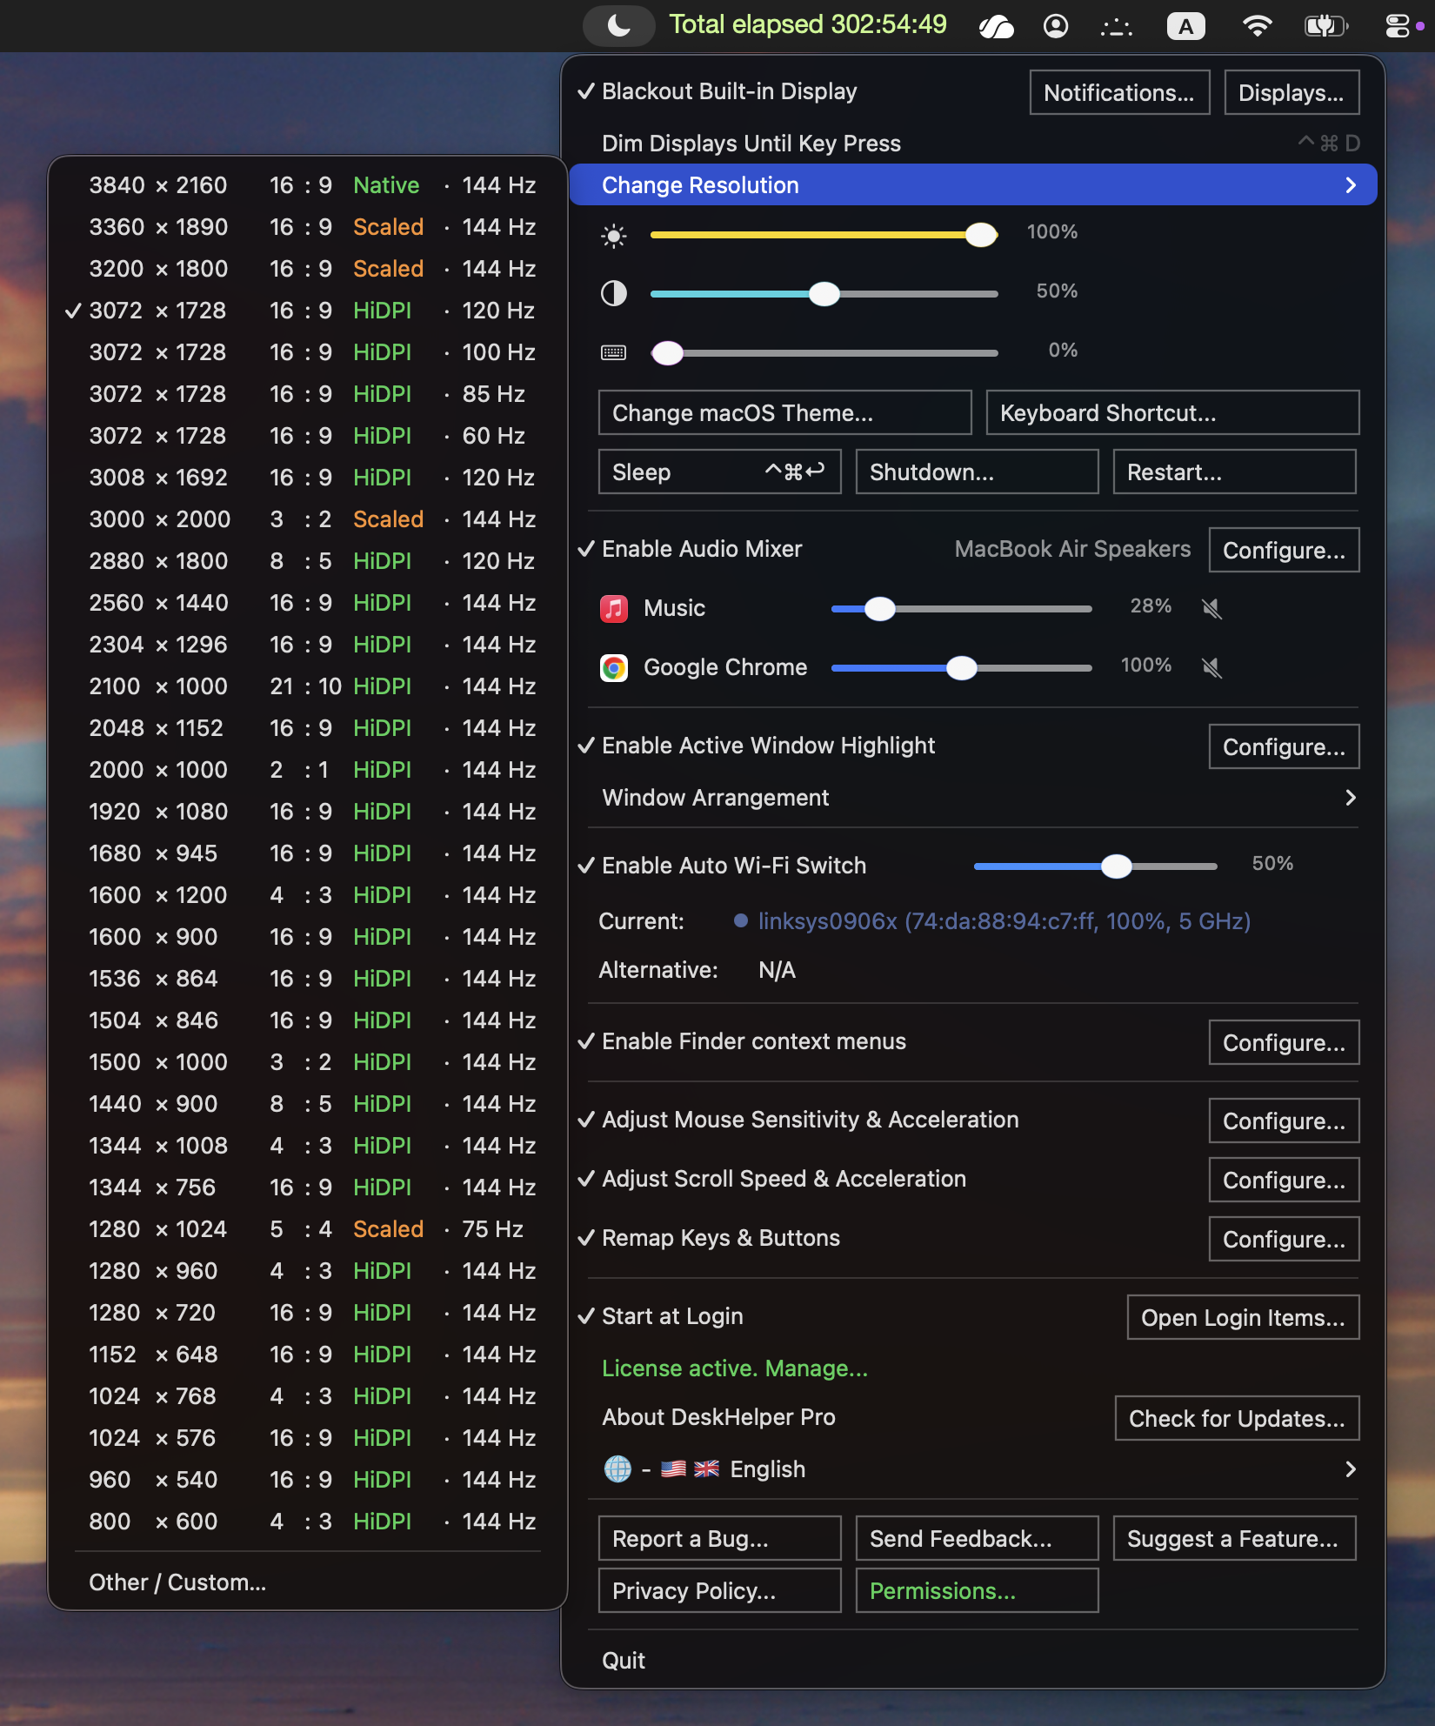Mute the Music app audio

(x=1211, y=609)
